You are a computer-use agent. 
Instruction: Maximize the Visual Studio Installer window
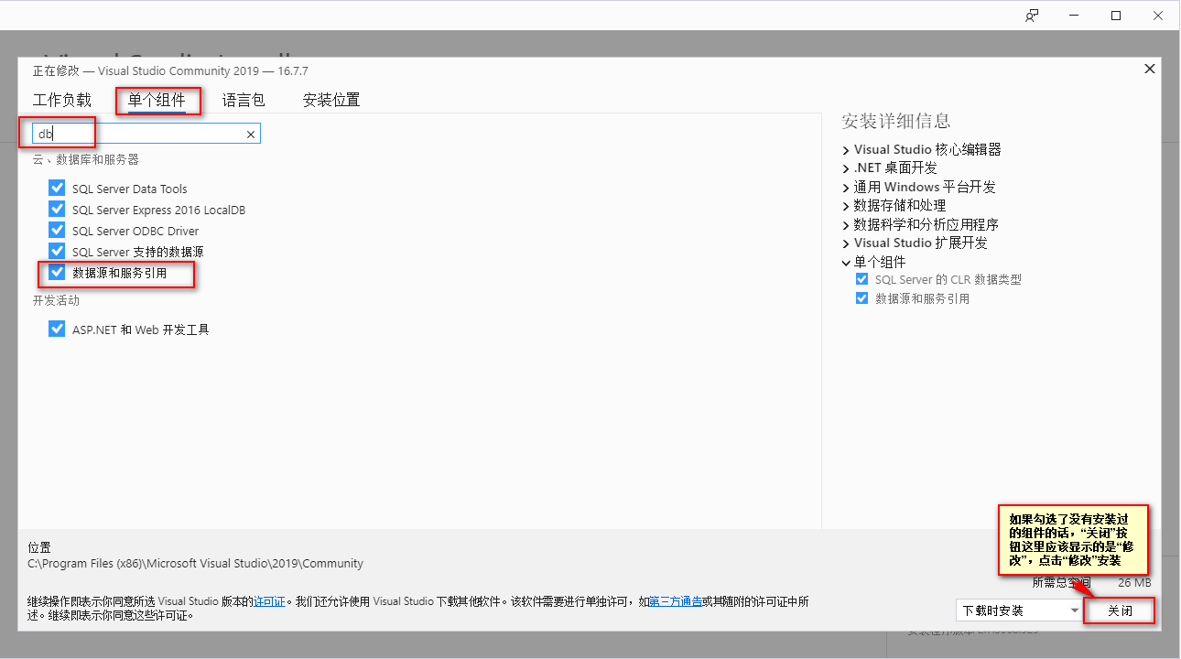[1116, 16]
